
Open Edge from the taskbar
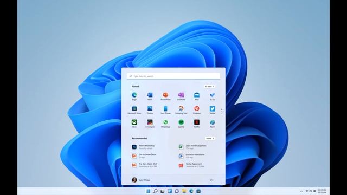click(191, 191)
